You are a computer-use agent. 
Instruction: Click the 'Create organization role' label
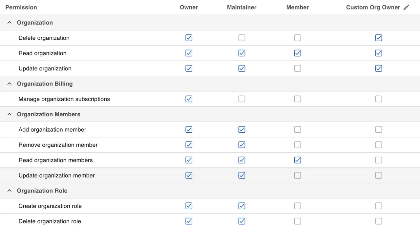pos(50,206)
